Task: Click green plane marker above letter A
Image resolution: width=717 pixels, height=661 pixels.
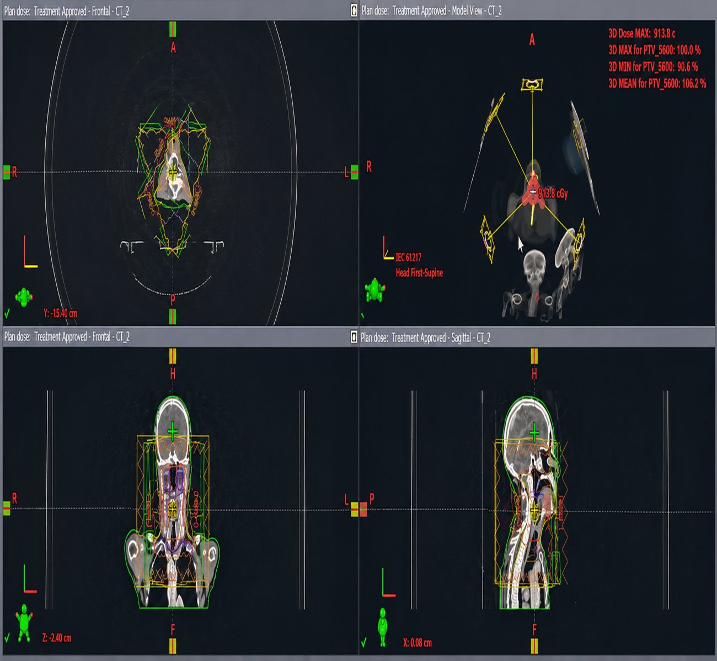Action: click(173, 29)
